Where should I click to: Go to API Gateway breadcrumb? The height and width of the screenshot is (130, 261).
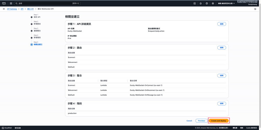point(12,9)
